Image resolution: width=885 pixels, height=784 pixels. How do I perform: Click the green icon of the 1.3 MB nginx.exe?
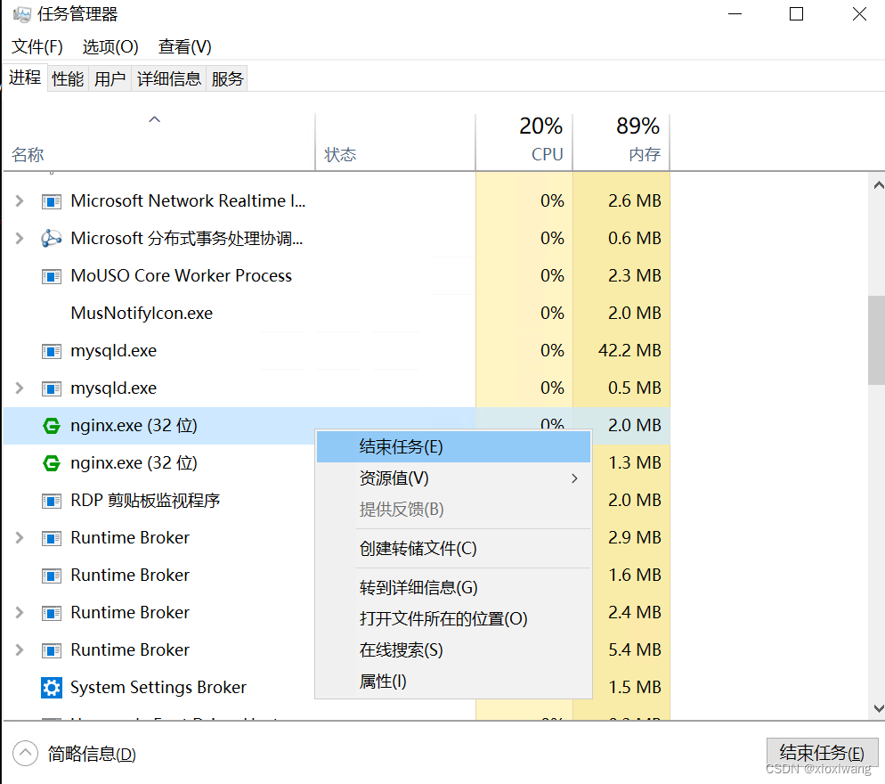coord(52,463)
